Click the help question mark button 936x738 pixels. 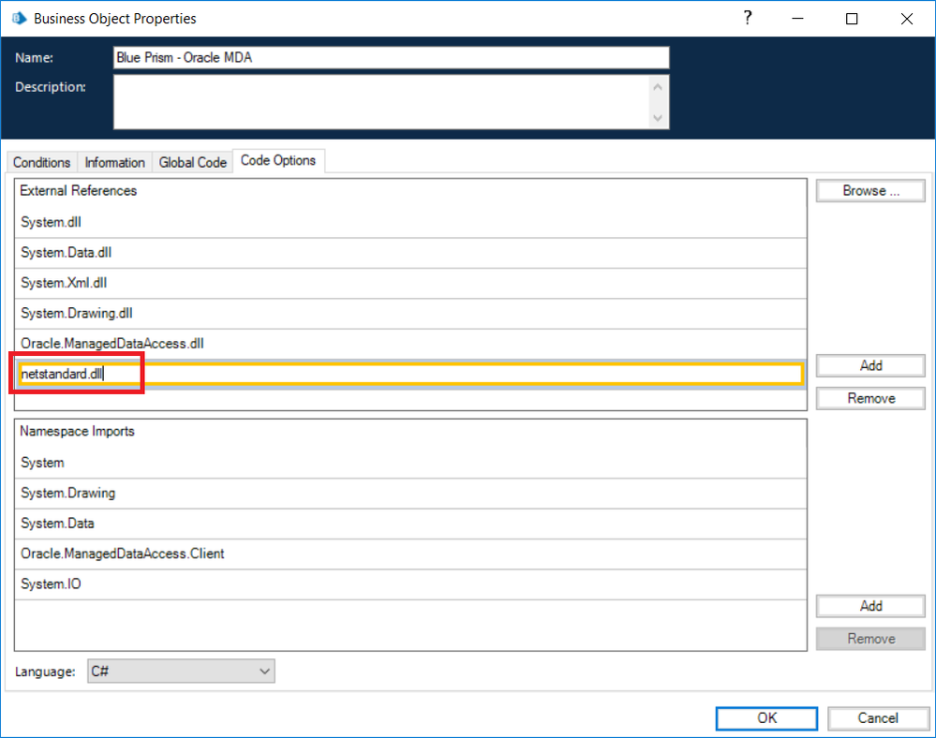pyautogui.click(x=748, y=19)
